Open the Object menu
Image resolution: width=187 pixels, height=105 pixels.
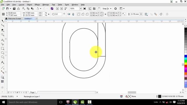pos(29,5)
